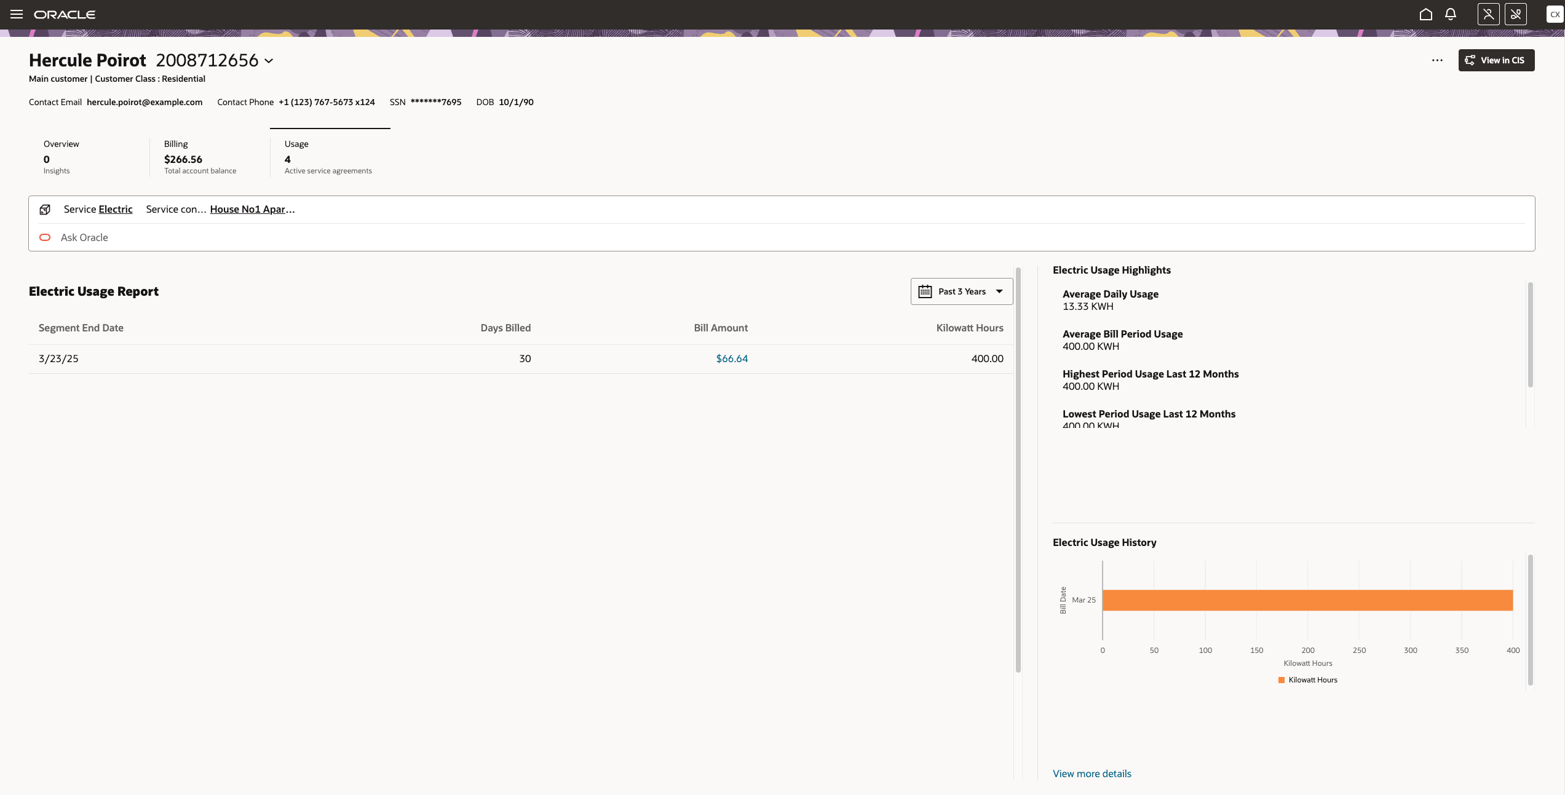Select the Home icon in the header
The image size is (1565, 795).
point(1426,14)
